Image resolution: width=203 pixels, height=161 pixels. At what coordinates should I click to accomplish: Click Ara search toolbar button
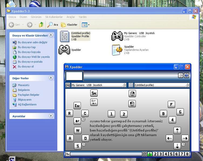point(53,25)
